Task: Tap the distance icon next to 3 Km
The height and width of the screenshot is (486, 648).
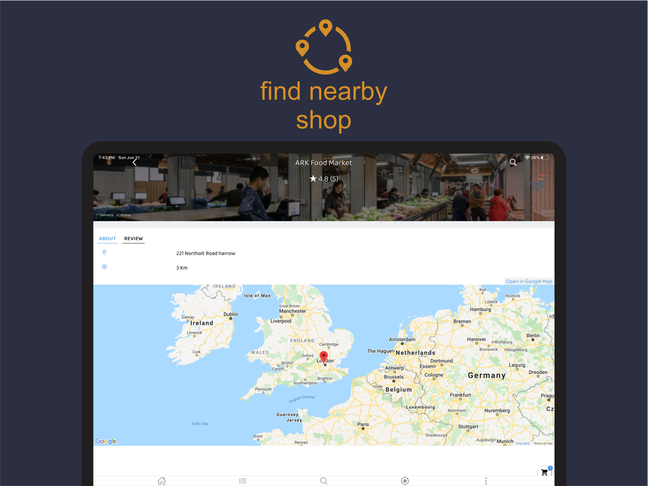Action: coord(104,267)
